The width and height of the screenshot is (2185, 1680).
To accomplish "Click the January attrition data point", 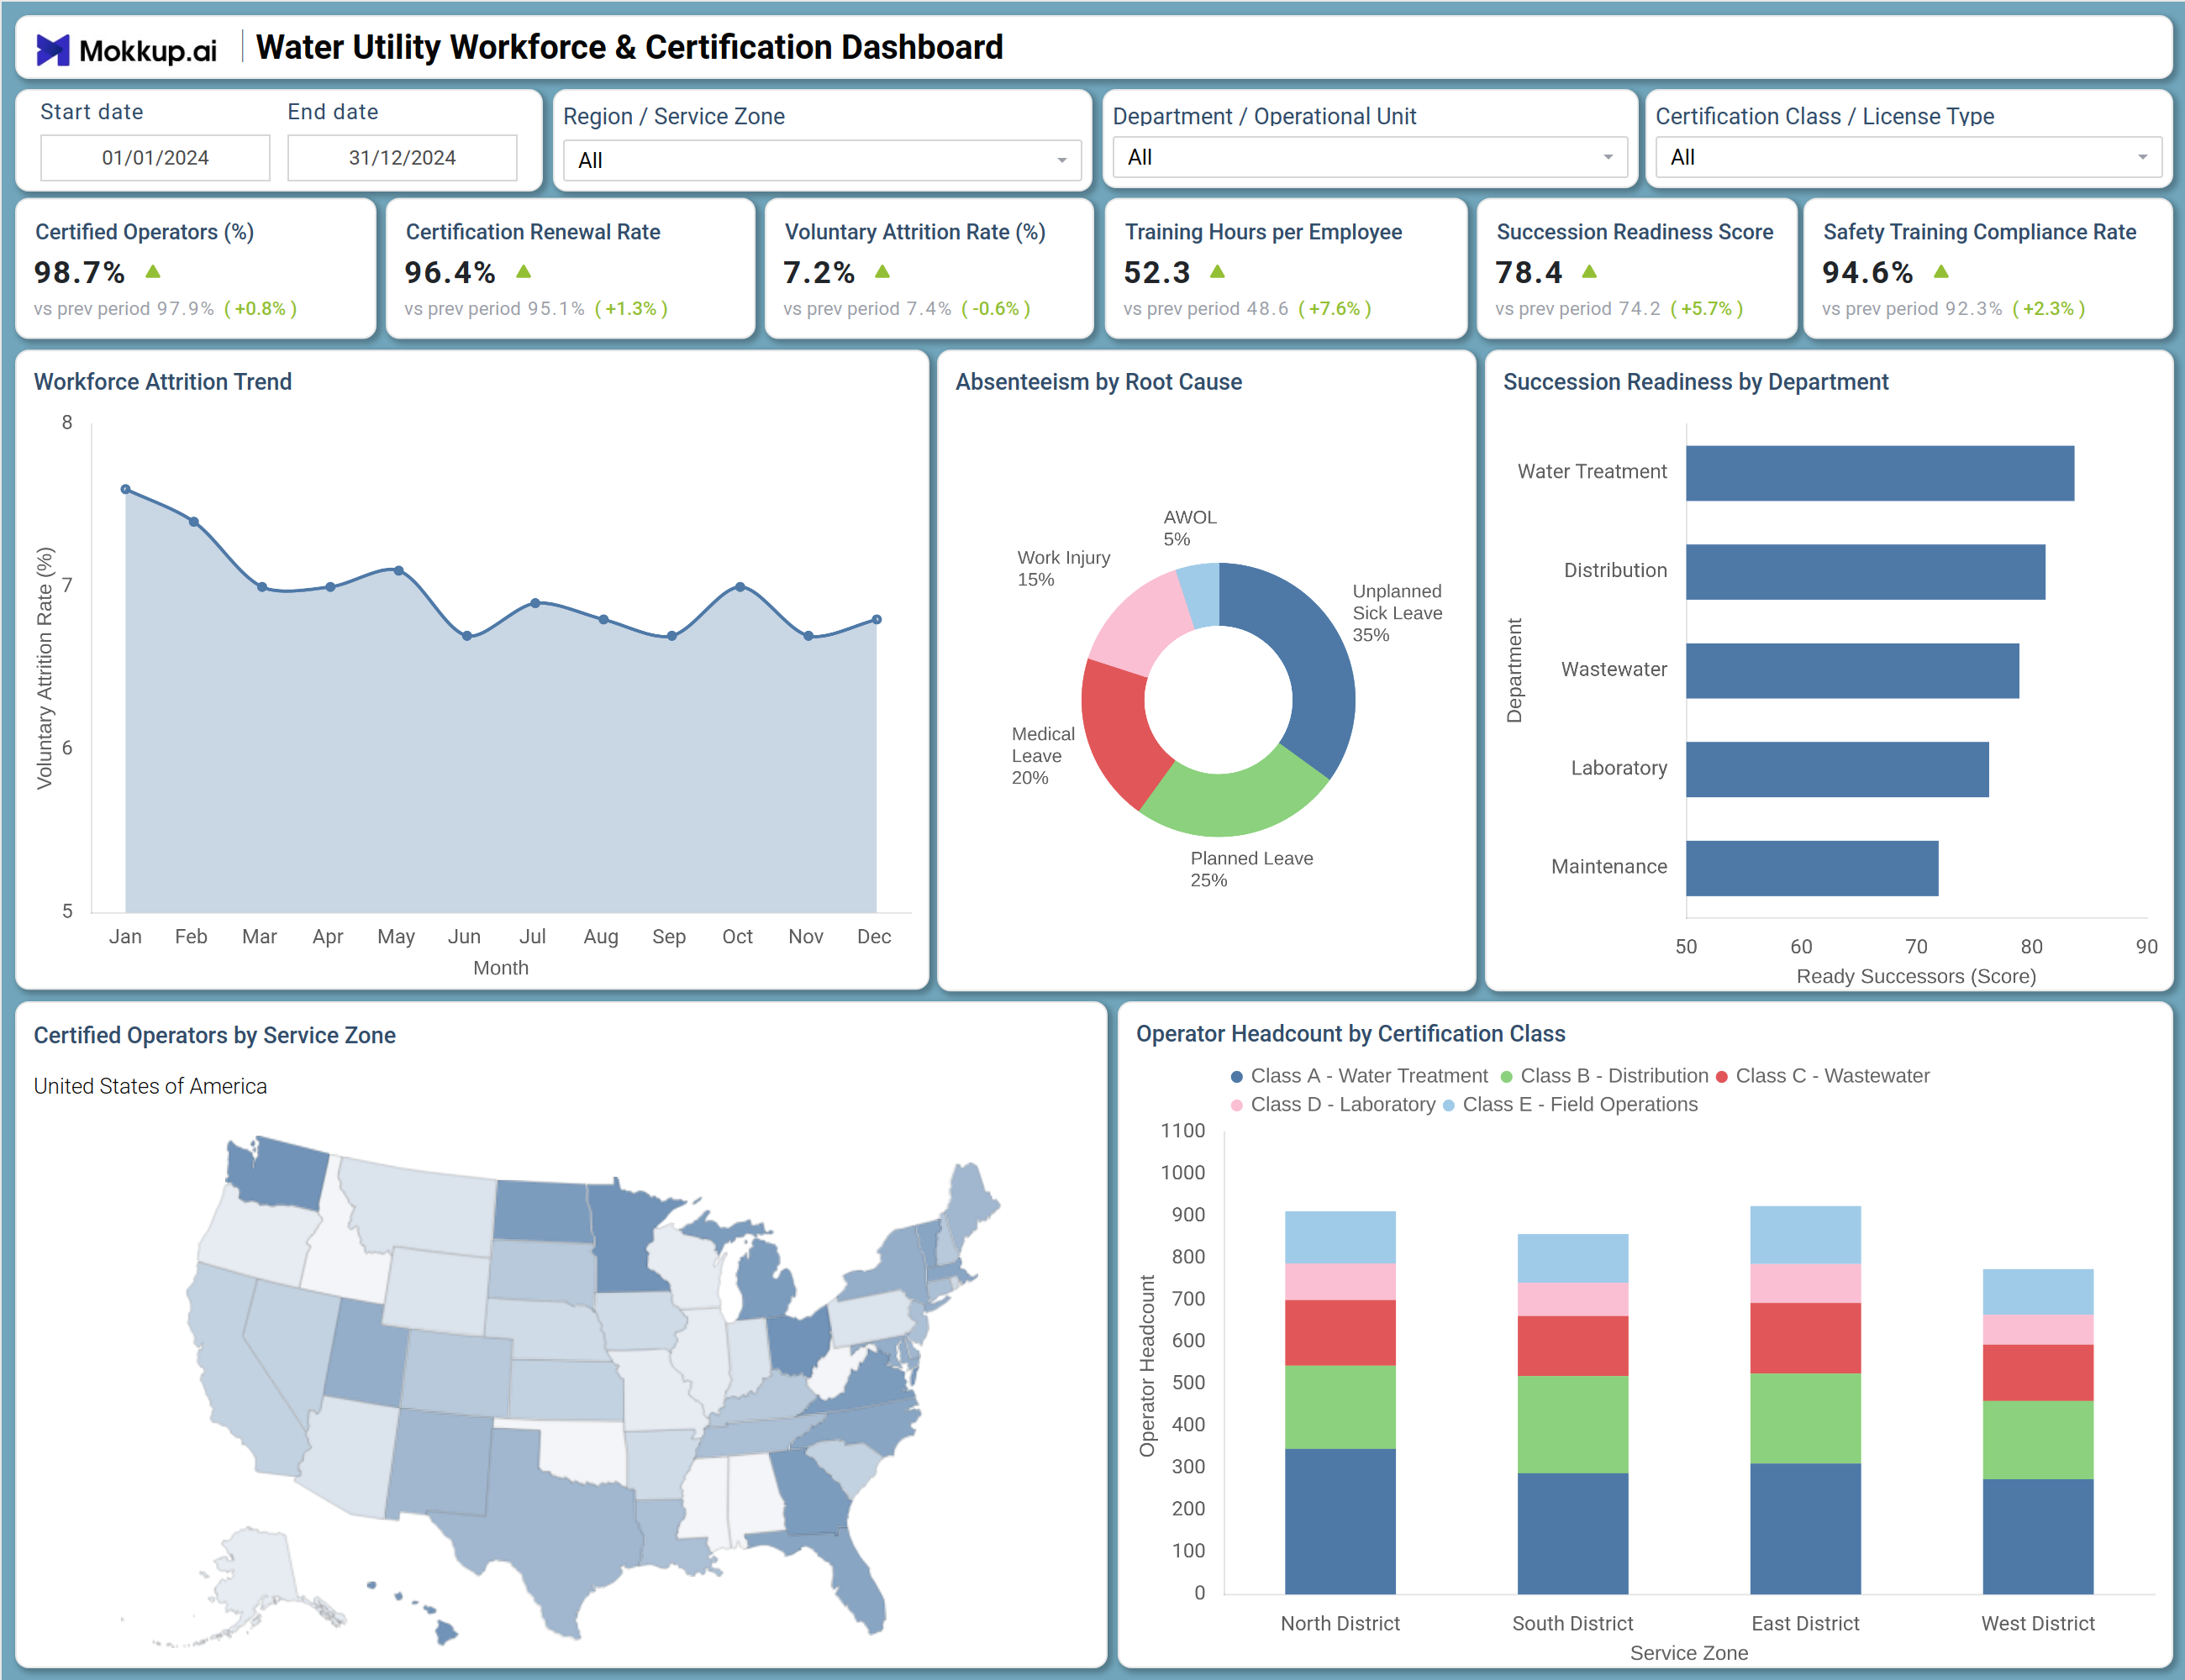I will (125, 489).
